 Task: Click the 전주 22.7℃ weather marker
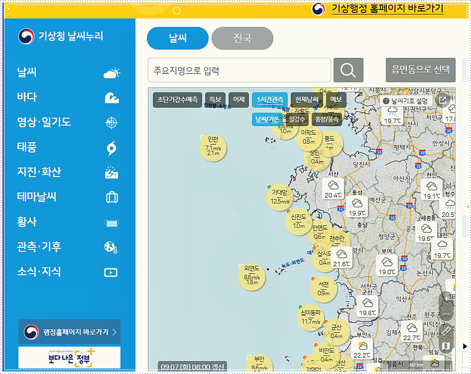412,331
